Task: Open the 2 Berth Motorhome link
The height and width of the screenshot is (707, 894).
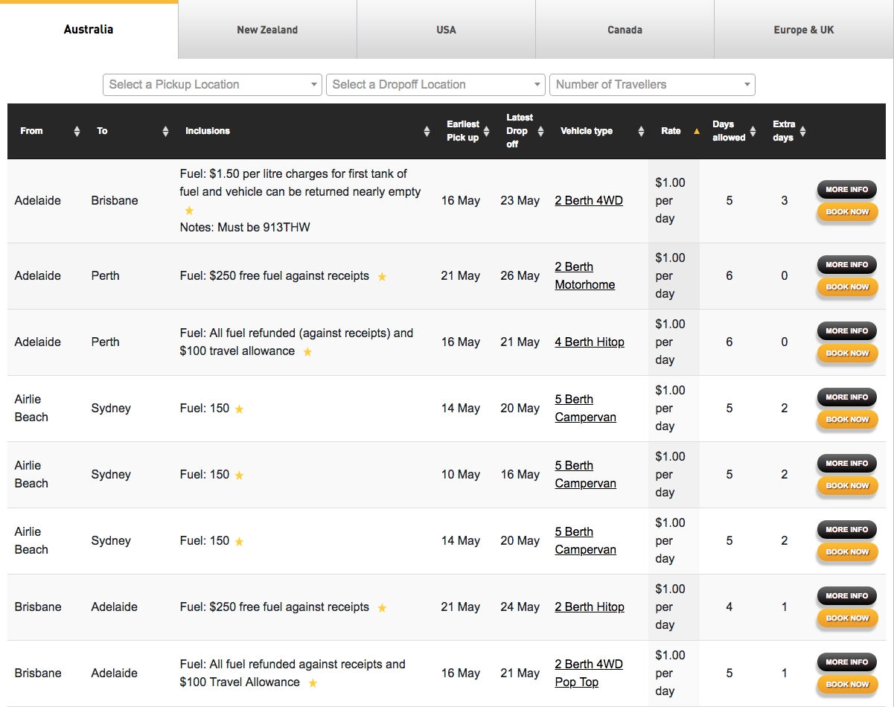Action: pyautogui.click(x=584, y=275)
